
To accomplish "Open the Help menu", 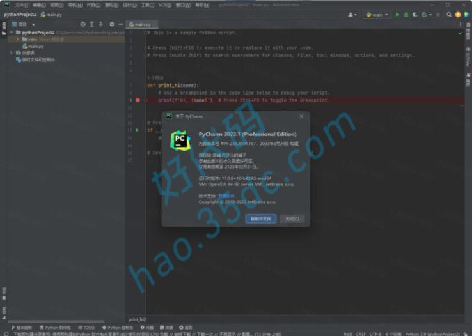I will (x=202, y=5).
